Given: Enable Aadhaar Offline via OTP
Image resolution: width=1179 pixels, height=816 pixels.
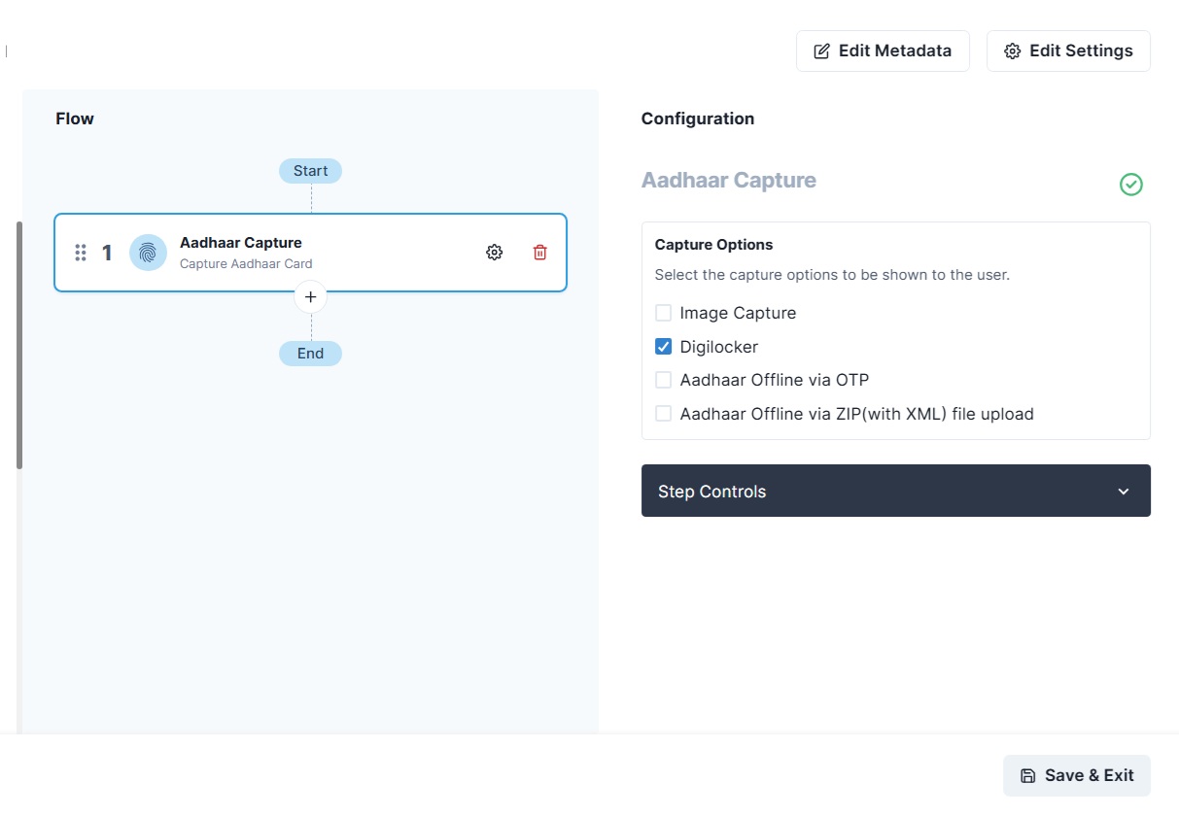Looking at the screenshot, I should tap(663, 380).
